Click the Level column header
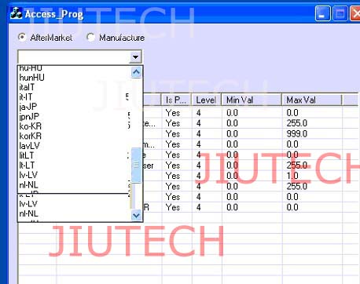Viewport: 360px width, 284px height. coord(207,100)
